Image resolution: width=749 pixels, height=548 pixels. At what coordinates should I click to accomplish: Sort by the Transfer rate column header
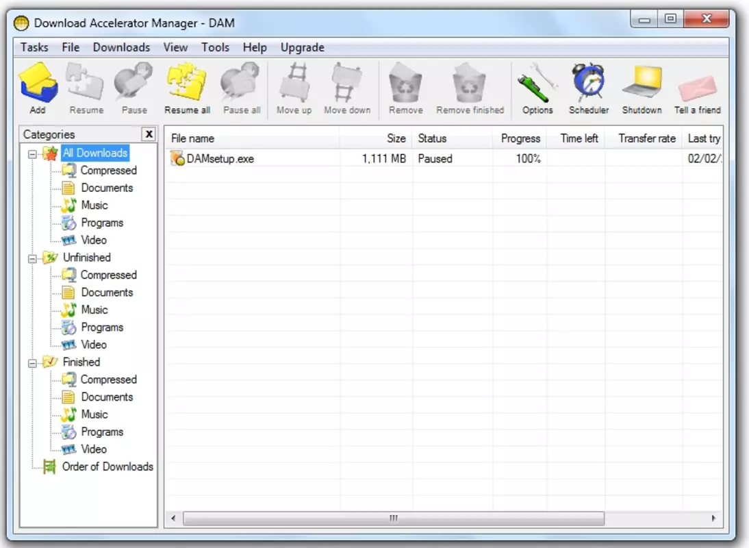tap(644, 138)
